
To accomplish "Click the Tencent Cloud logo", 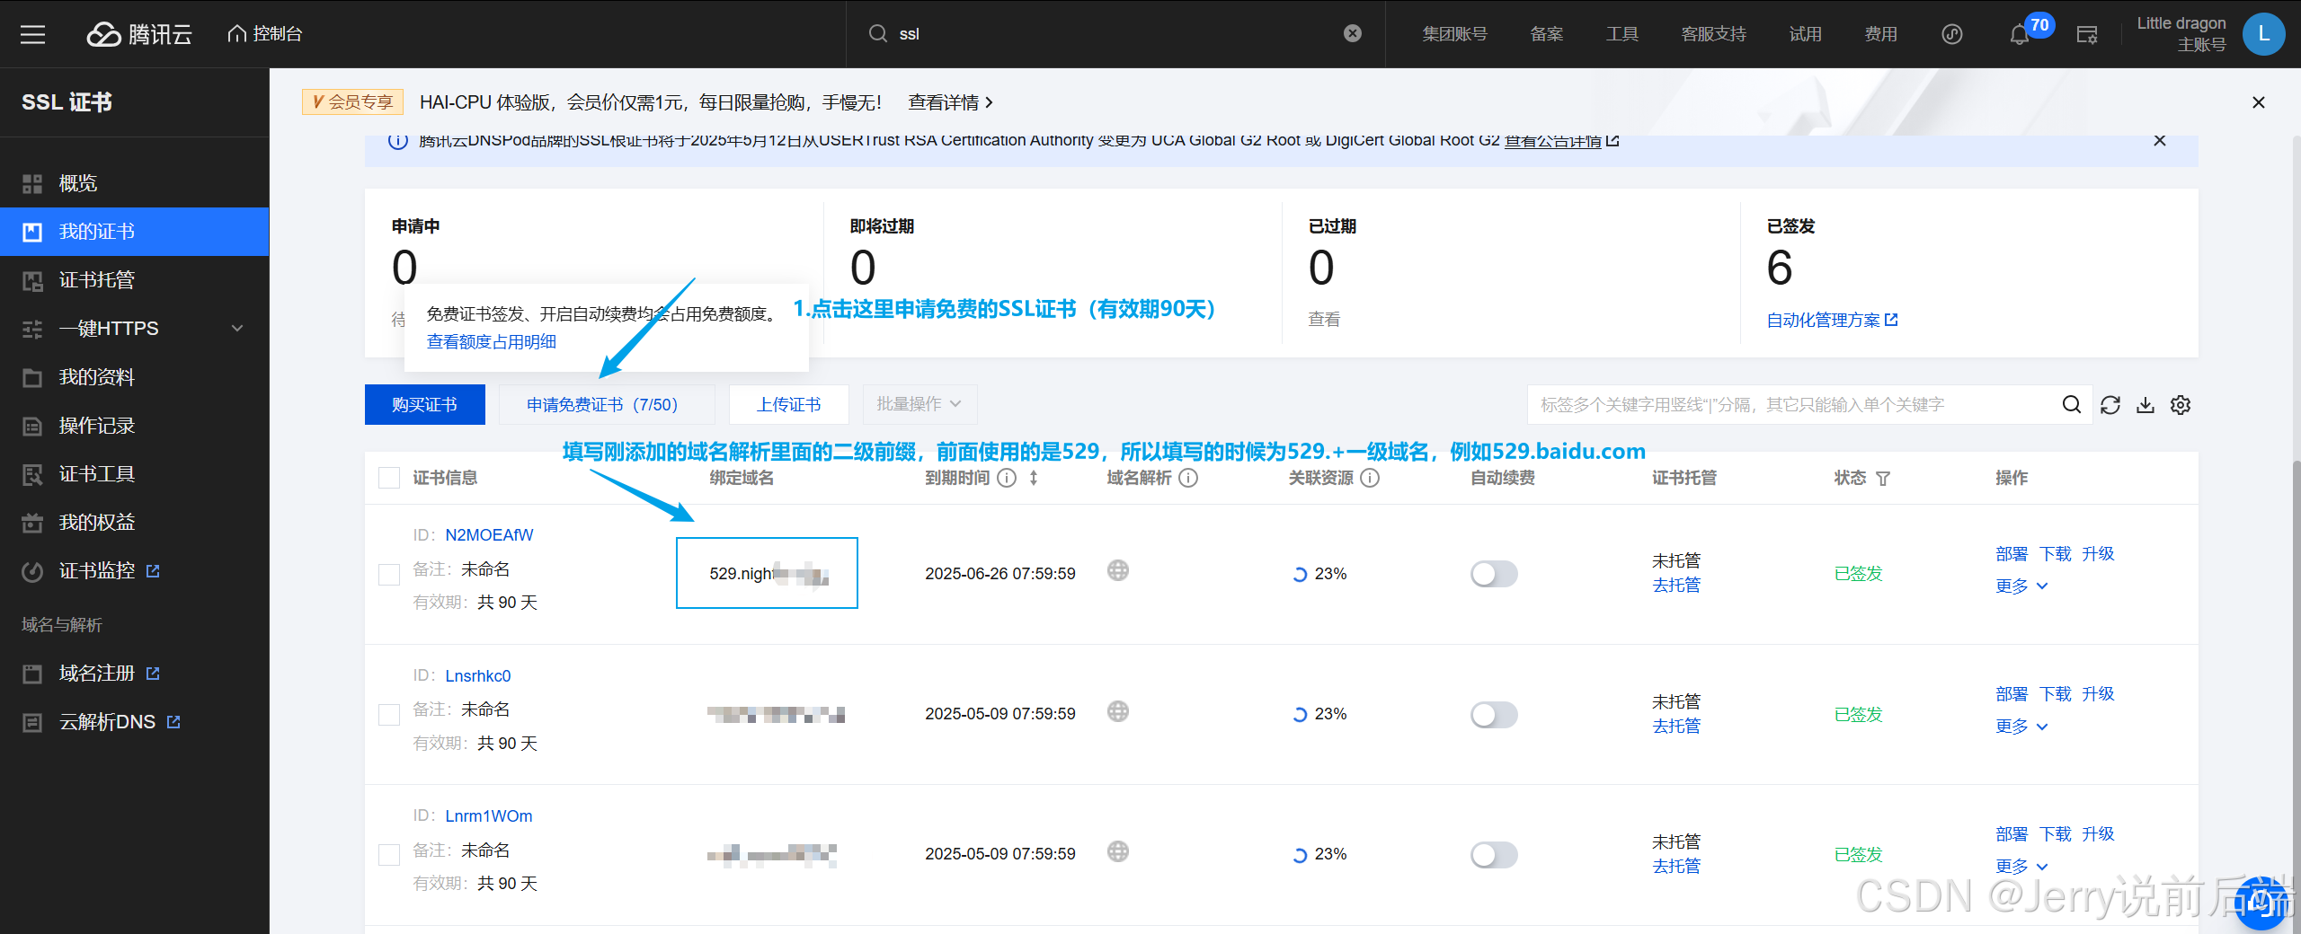I will click(139, 34).
